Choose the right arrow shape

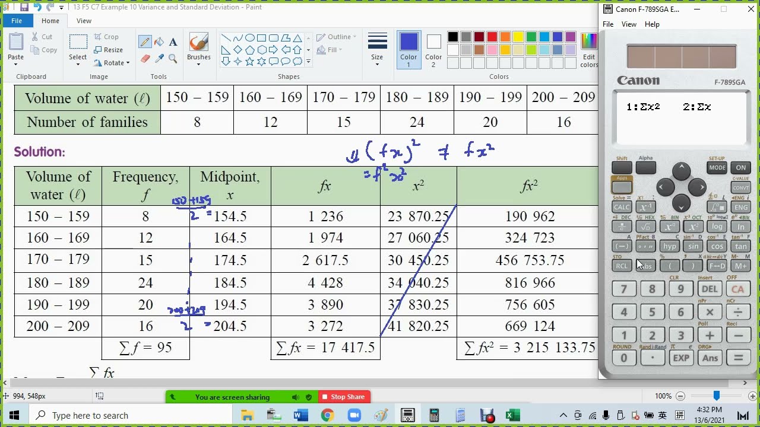click(x=273, y=50)
